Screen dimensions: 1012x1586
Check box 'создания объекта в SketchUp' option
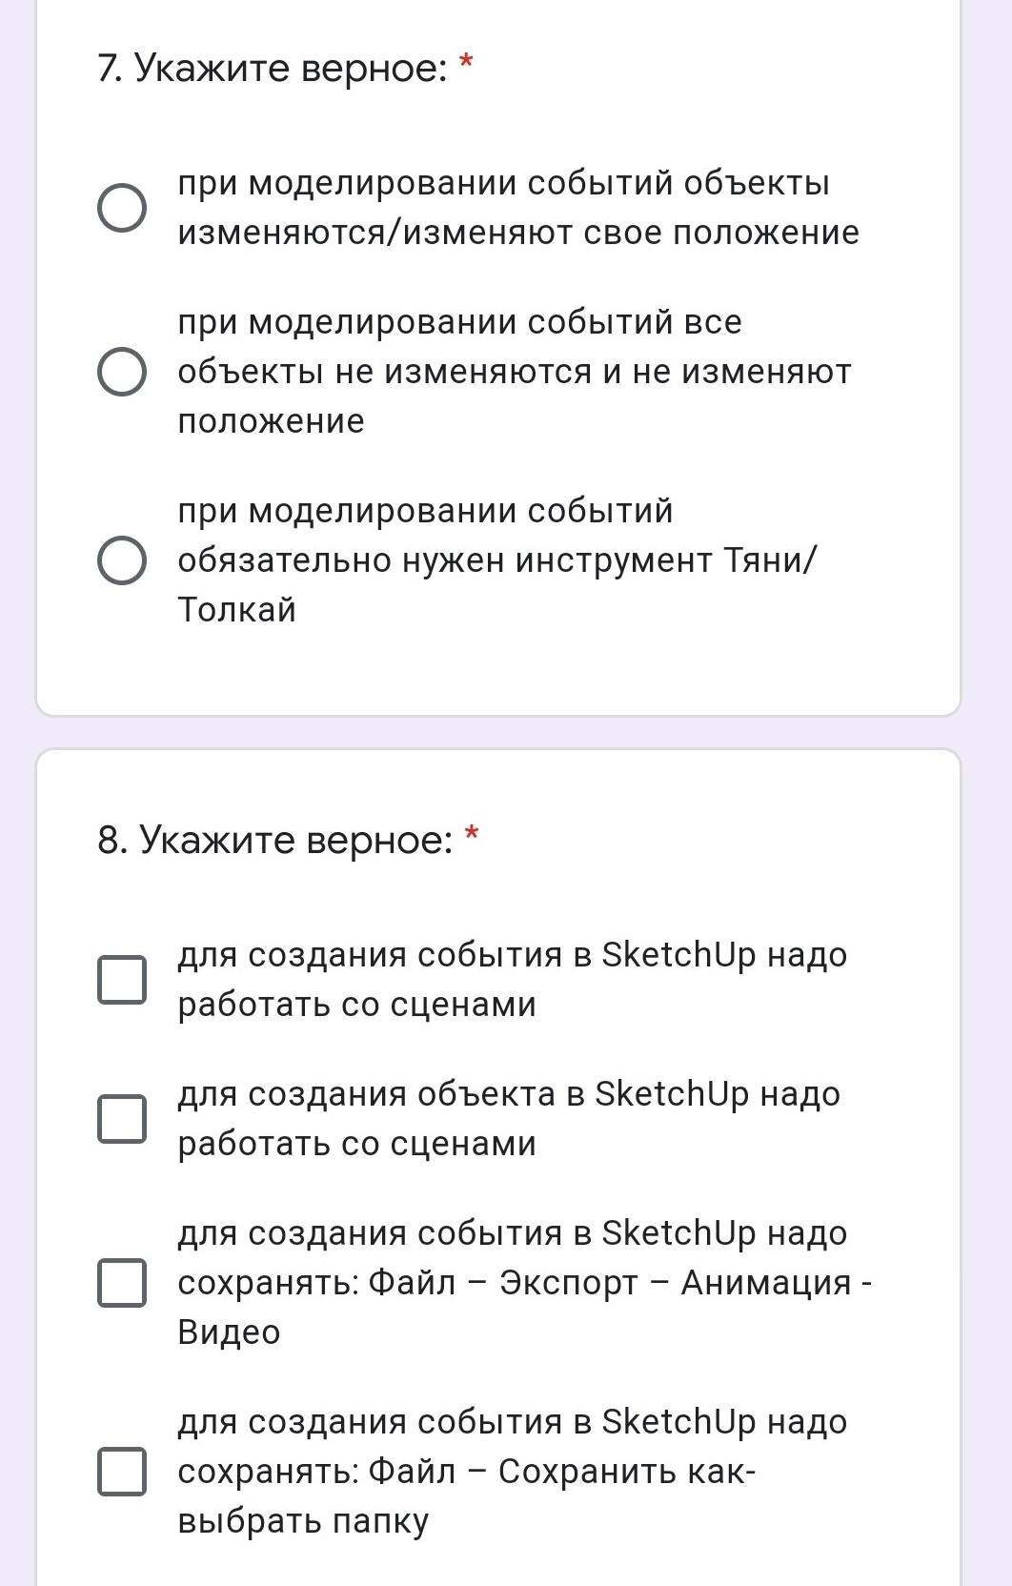[122, 1119]
